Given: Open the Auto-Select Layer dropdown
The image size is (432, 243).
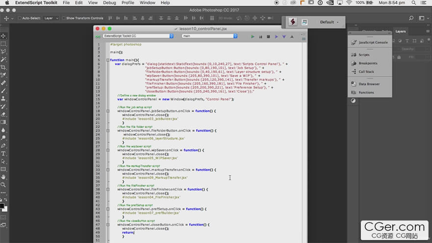Looking at the screenshot, I should [x=51, y=18].
